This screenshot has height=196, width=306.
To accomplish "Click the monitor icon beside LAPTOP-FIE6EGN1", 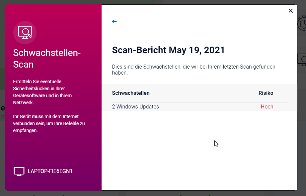I will pyautogui.click(x=19, y=171).
